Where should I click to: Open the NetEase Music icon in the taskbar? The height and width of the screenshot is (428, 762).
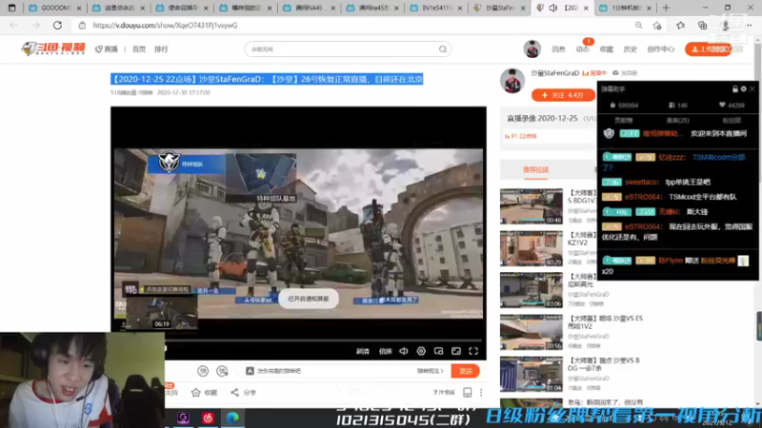point(208,418)
